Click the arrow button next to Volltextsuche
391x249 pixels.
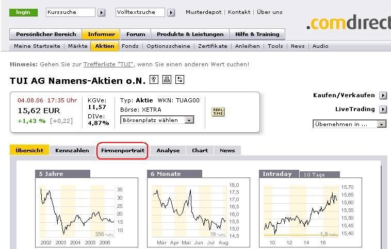click(x=171, y=12)
